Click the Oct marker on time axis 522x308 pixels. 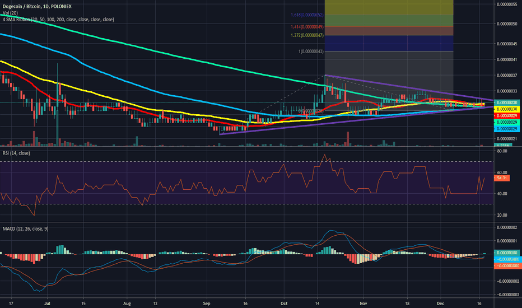pyautogui.click(x=284, y=304)
